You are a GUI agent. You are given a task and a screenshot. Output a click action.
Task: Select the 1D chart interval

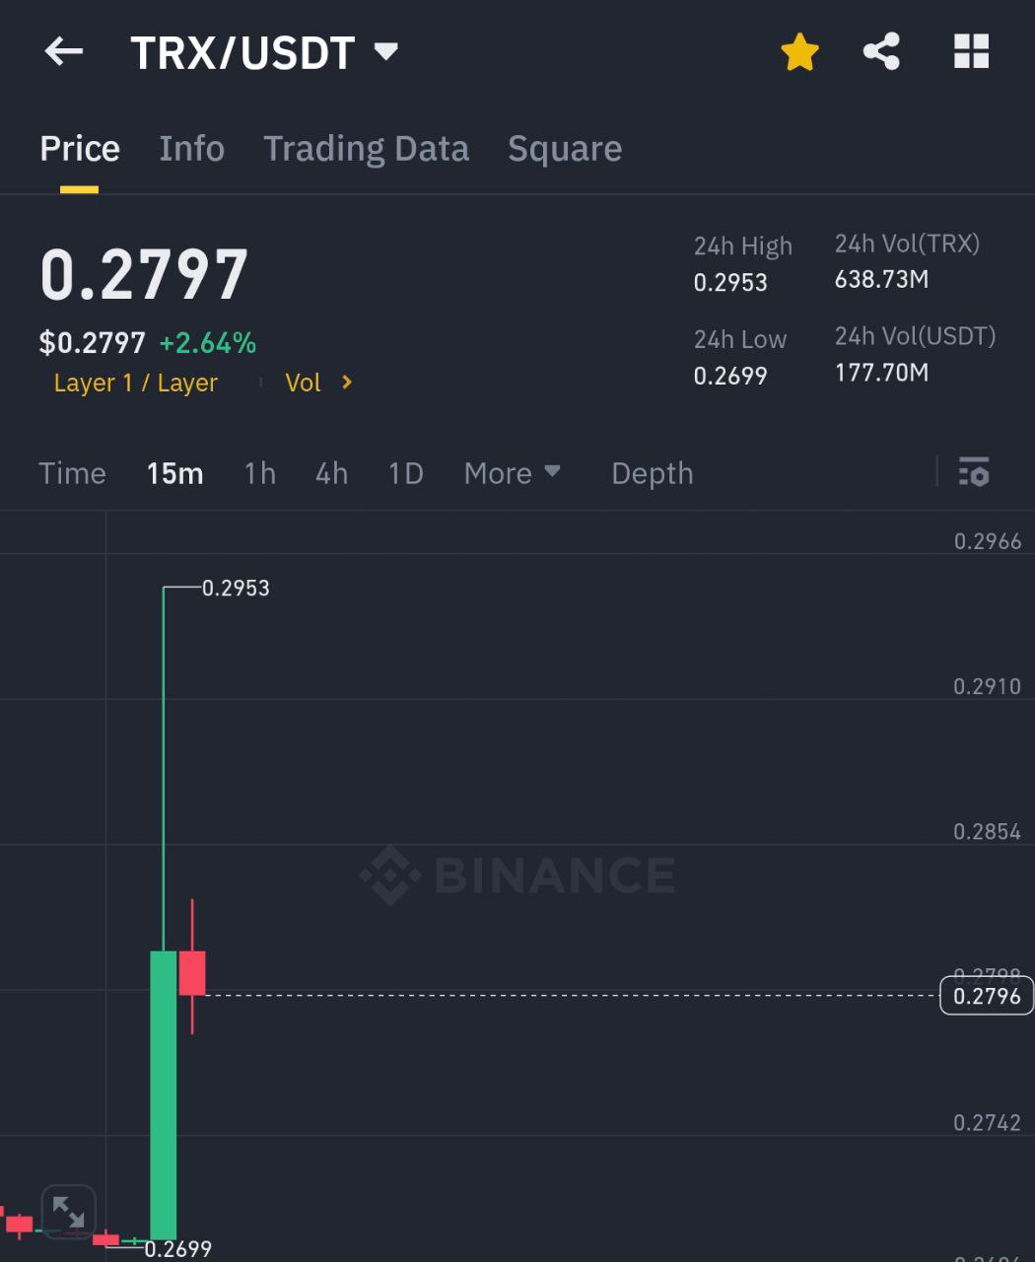406,473
